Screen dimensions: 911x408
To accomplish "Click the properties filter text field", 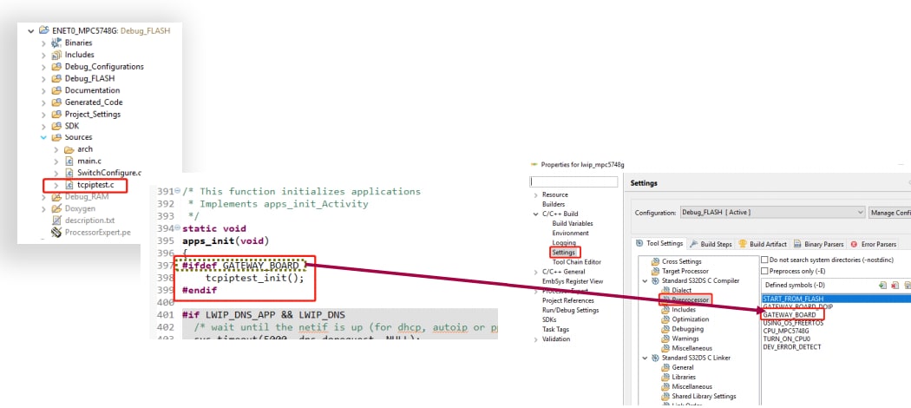I will (x=576, y=182).
